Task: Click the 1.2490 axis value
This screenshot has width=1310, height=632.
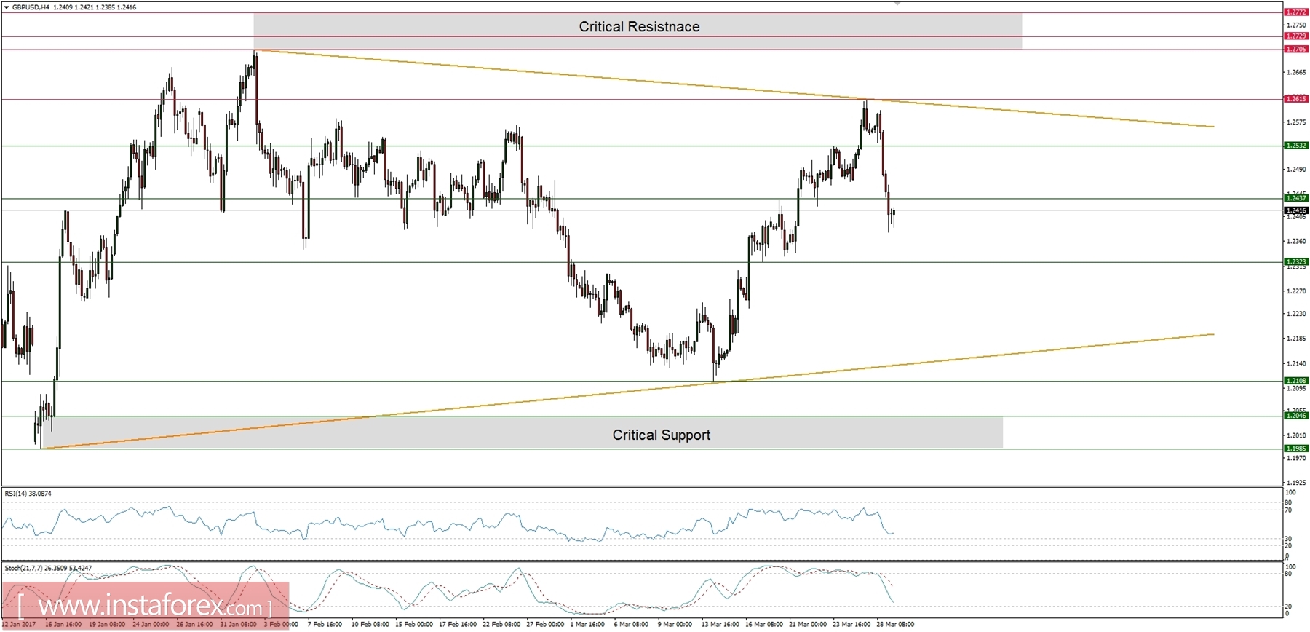Action: [x=1296, y=170]
